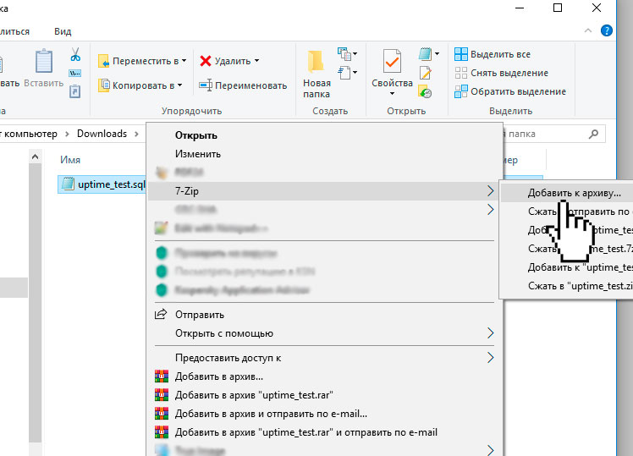Image resolution: width=633 pixels, height=456 pixels.
Task: Open the Свойства dropdown arrow
Action: click(392, 94)
